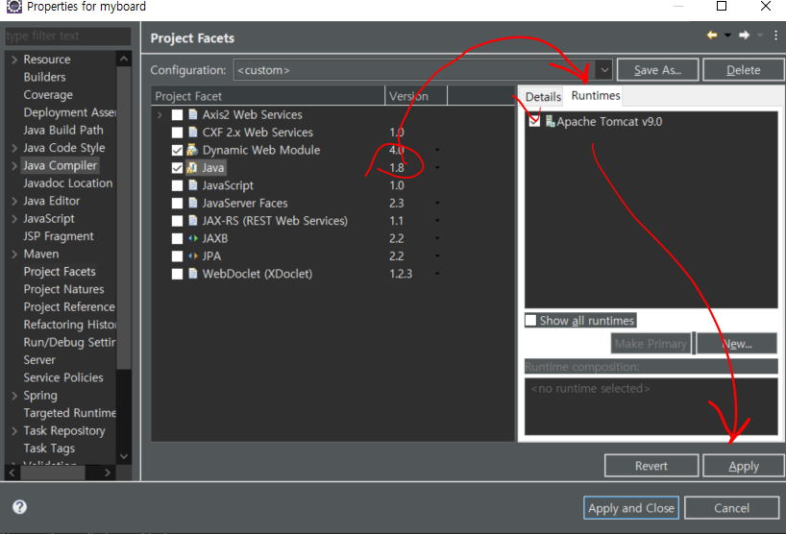Check the Axis2 Web Services facet
The height and width of the screenshot is (534, 786).
coord(177,114)
